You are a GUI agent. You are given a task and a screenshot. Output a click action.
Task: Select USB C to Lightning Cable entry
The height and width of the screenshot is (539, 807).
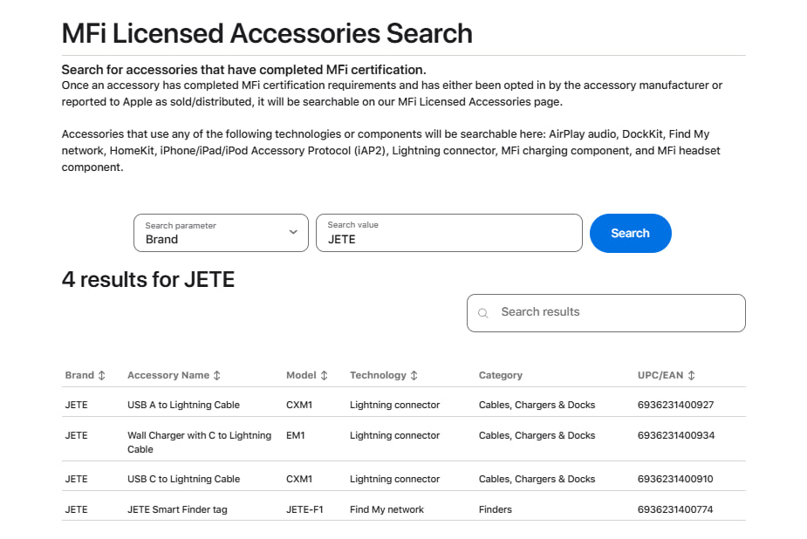coord(183,479)
